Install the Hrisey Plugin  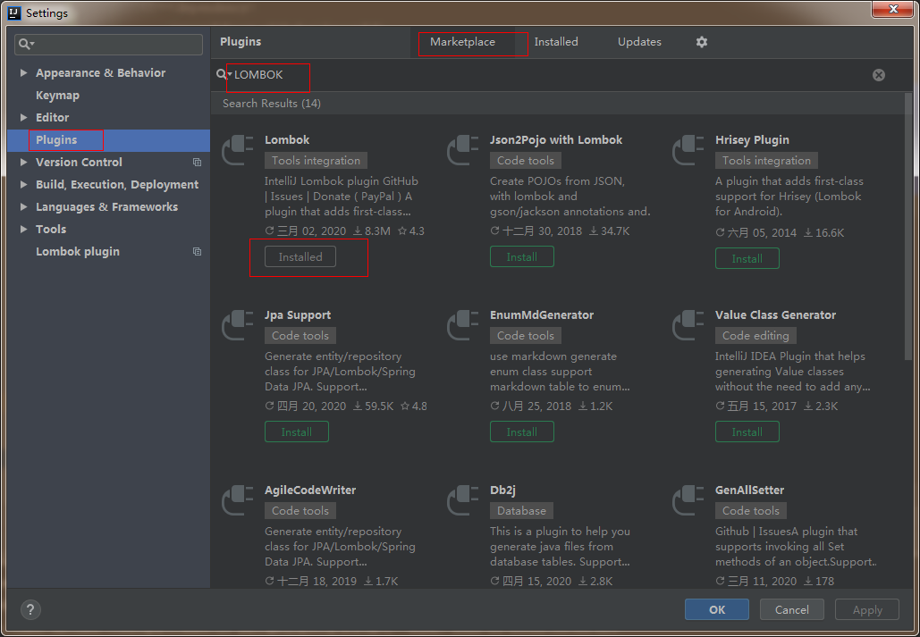(747, 259)
